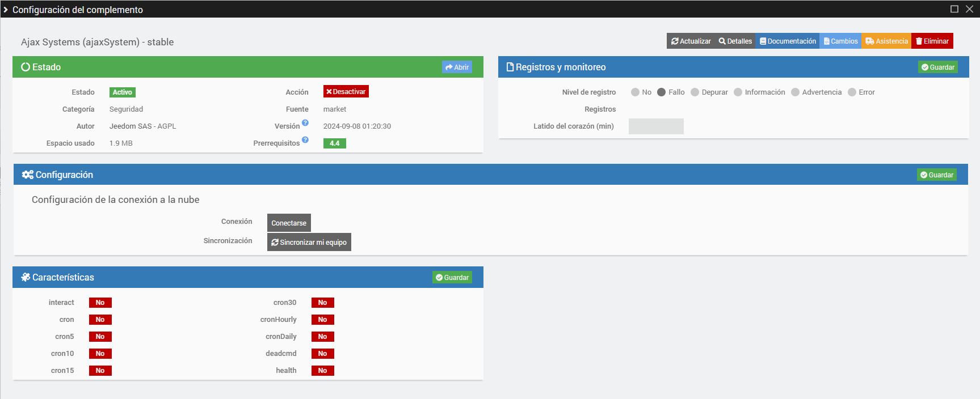Click the author Jeedom SAS - AGPL
This screenshot has width=980, height=399.
coord(142,126)
